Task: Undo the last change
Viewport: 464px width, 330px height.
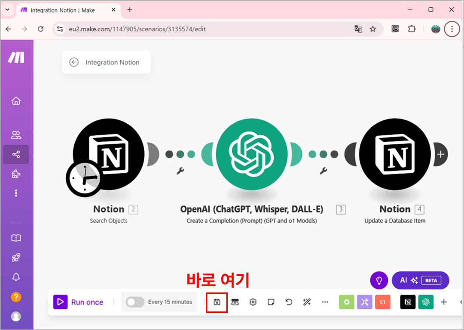Action: pyautogui.click(x=289, y=302)
